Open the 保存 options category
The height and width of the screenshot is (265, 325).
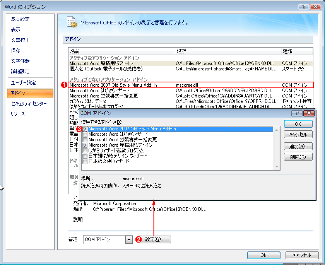point(16,51)
